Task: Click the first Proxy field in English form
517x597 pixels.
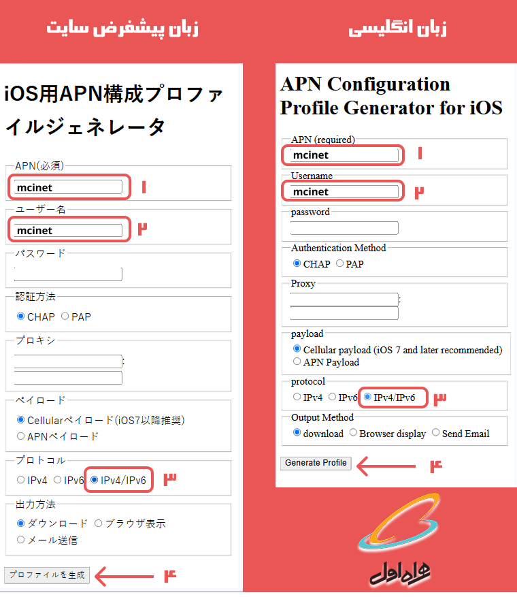Action: (x=344, y=299)
